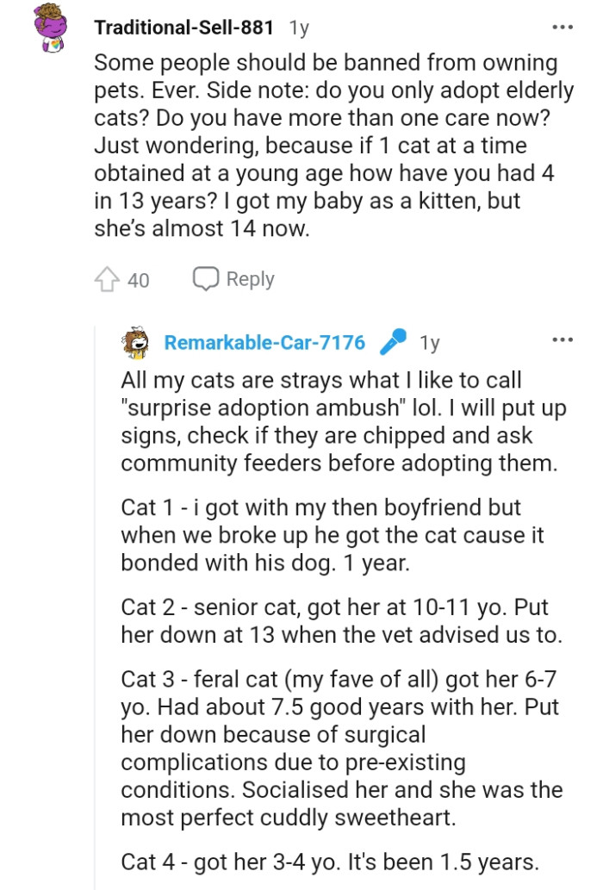Tap Reply to respond to the comment
603x890 pixels.
[x=250, y=279]
